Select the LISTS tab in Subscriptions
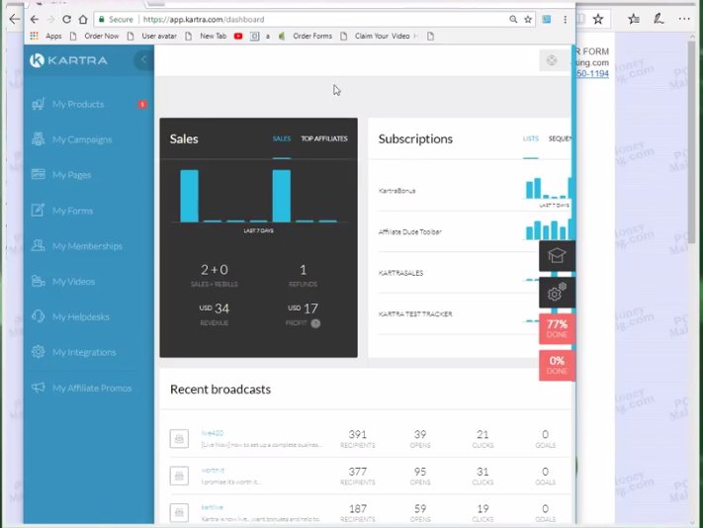This screenshot has width=703, height=528. [x=530, y=138]
